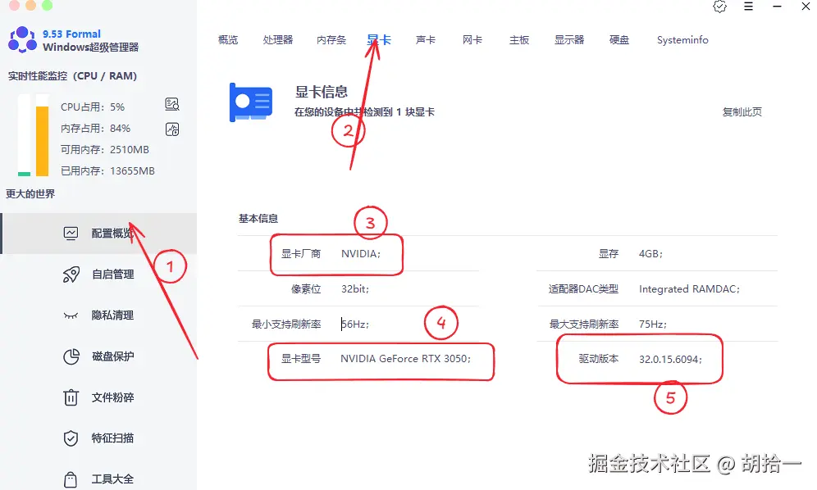Click the blue graphics card icon
This screenshot has height=490, width=817.
coord(251,102)
